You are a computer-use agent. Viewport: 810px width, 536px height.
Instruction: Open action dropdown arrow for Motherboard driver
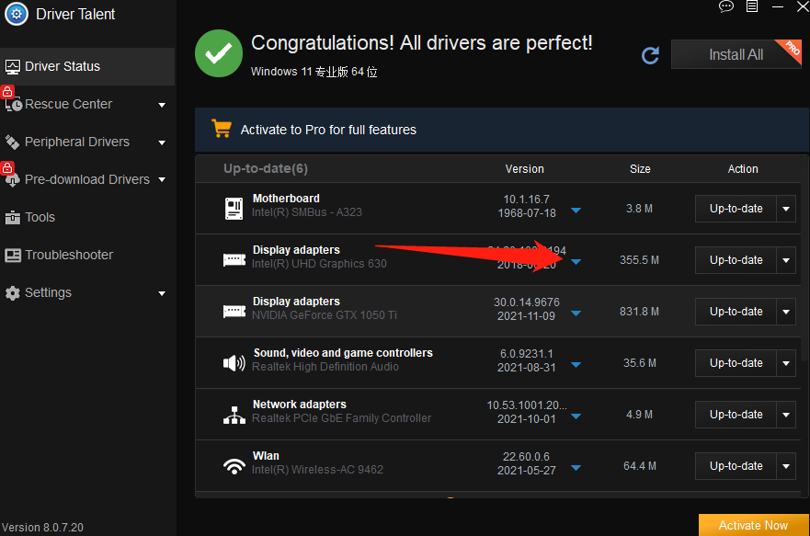pyautogui.click(x=786, y=209)
